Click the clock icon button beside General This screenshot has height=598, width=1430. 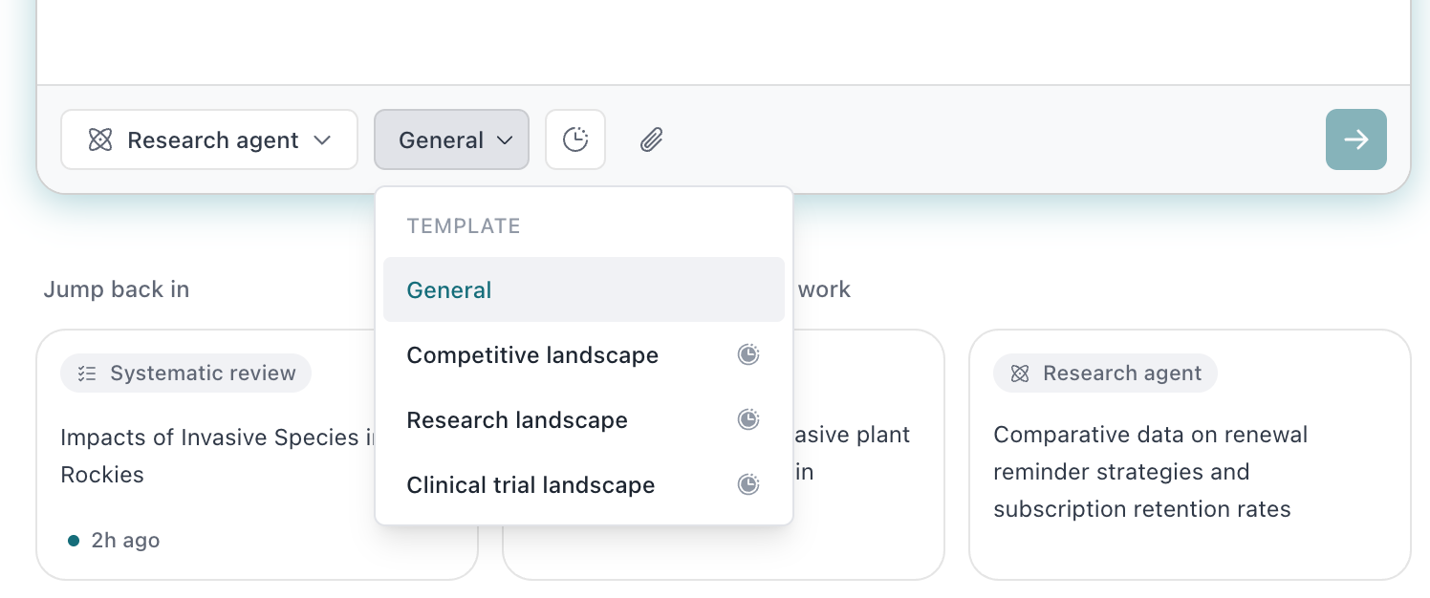point(575,140)
